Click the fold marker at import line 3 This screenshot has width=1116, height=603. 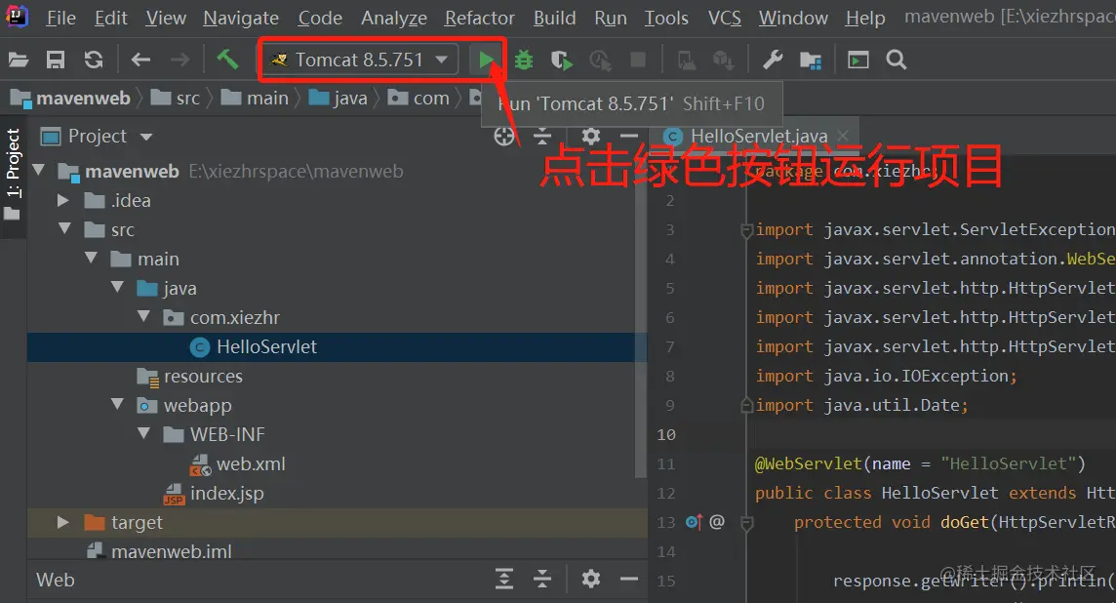(746, 230)
